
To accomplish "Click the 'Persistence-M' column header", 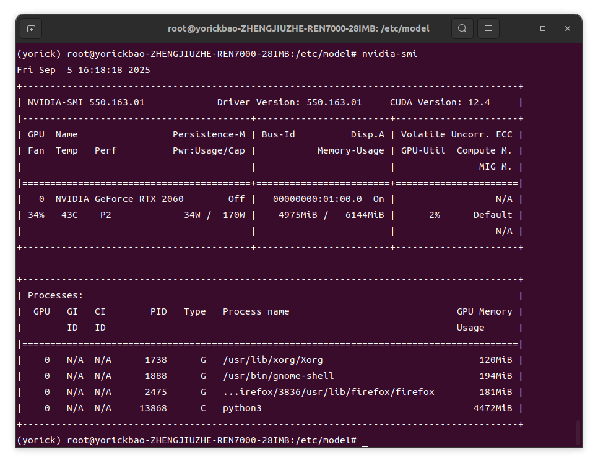I will click(209, 134).
